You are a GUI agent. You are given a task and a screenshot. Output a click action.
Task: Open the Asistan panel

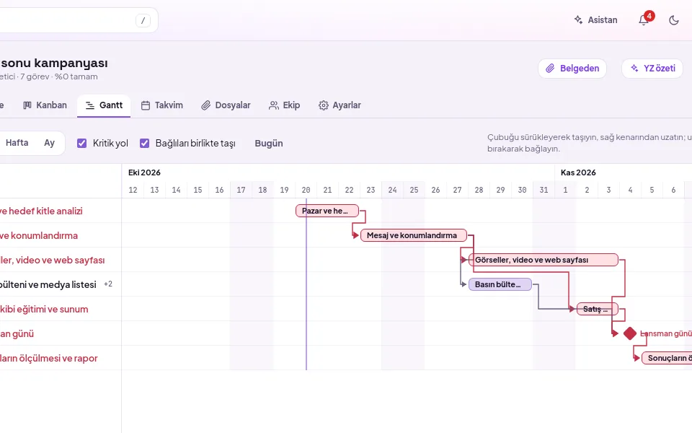click(x=596, y=20)
